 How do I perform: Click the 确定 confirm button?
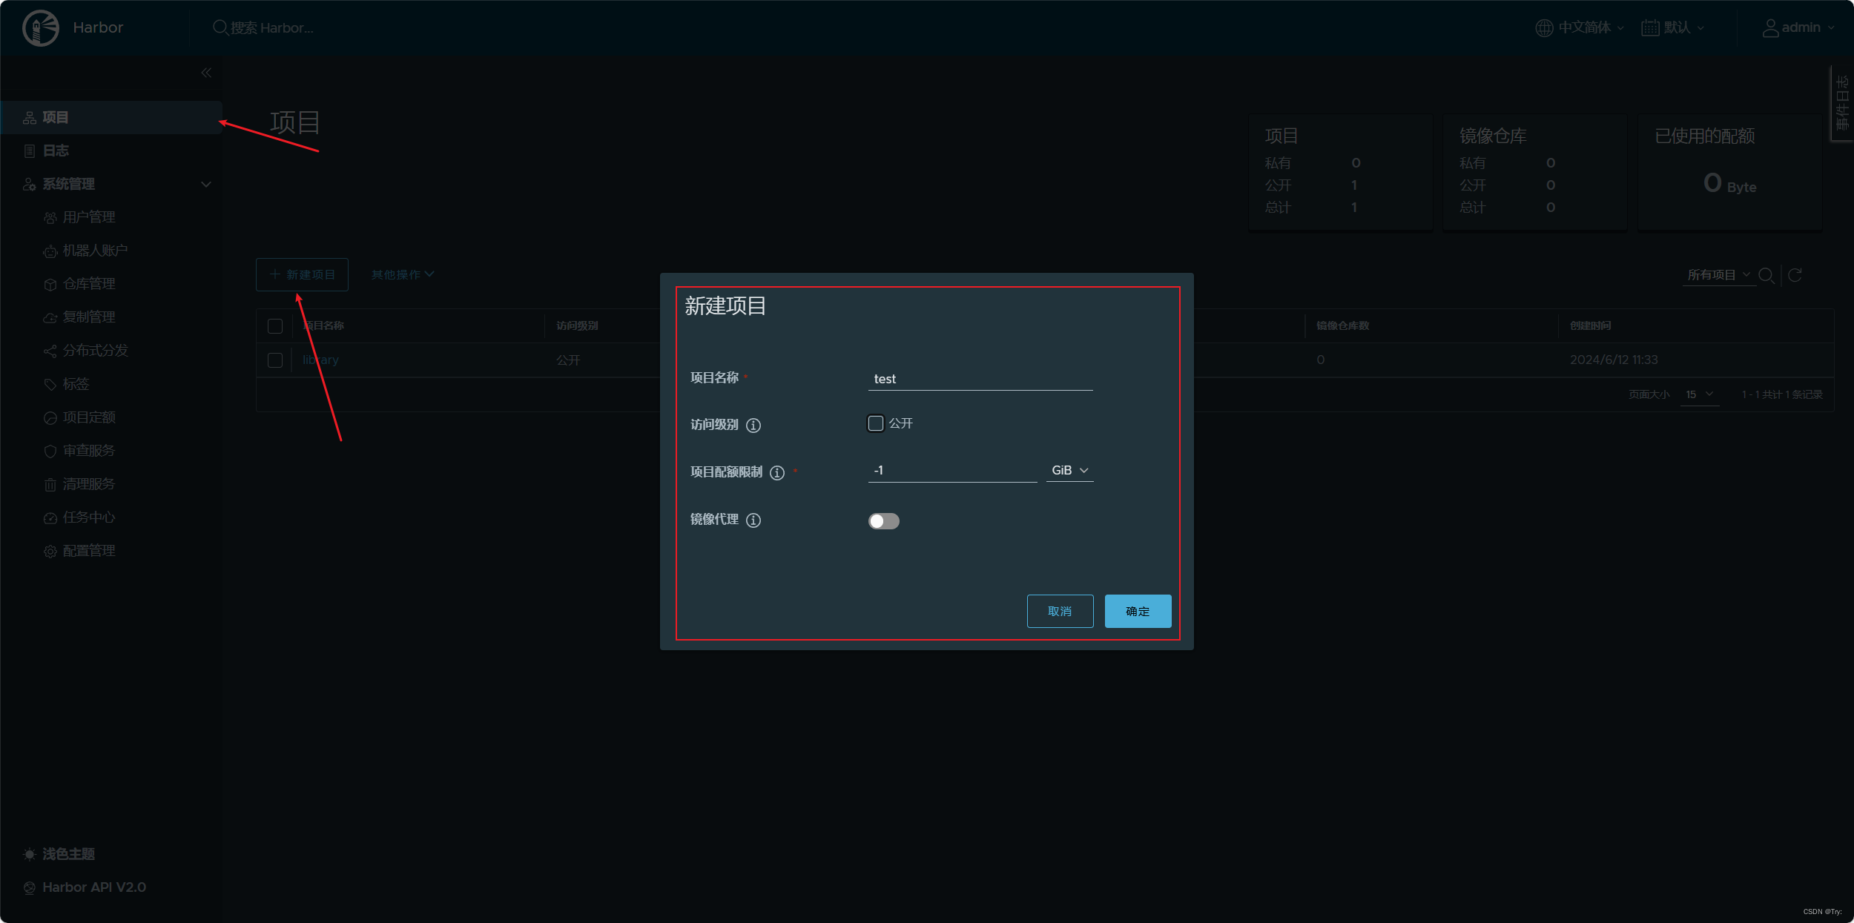[x=1138, y=612]
